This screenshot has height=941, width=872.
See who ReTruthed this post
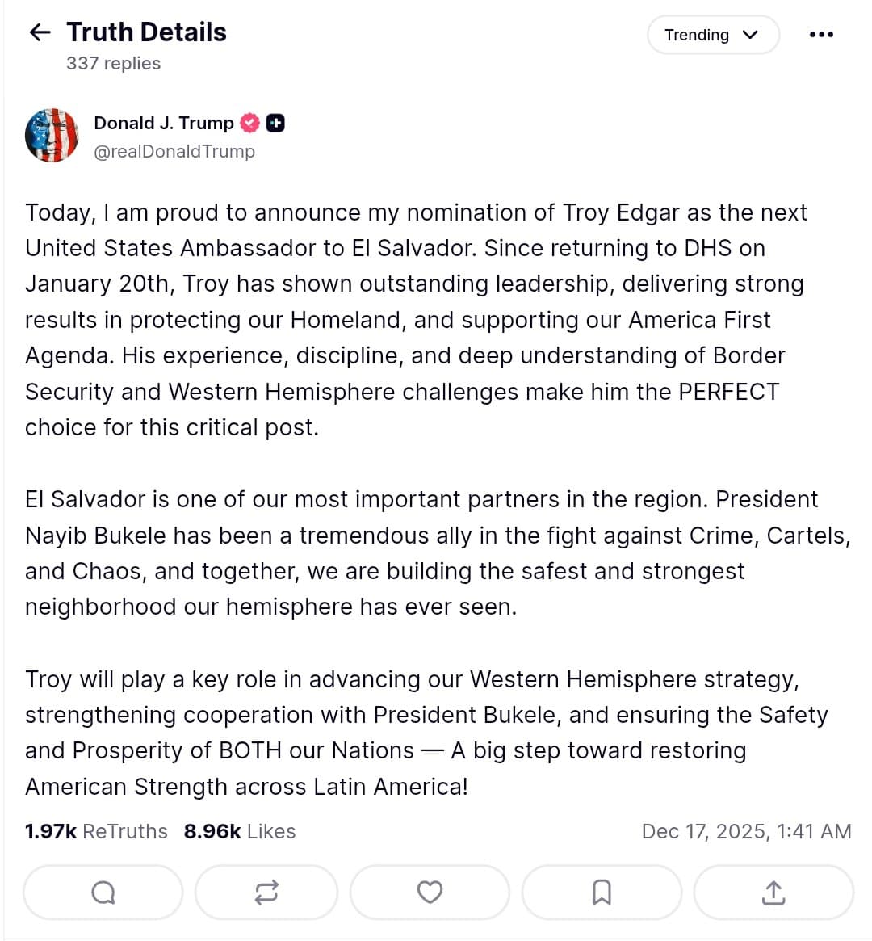95,830
